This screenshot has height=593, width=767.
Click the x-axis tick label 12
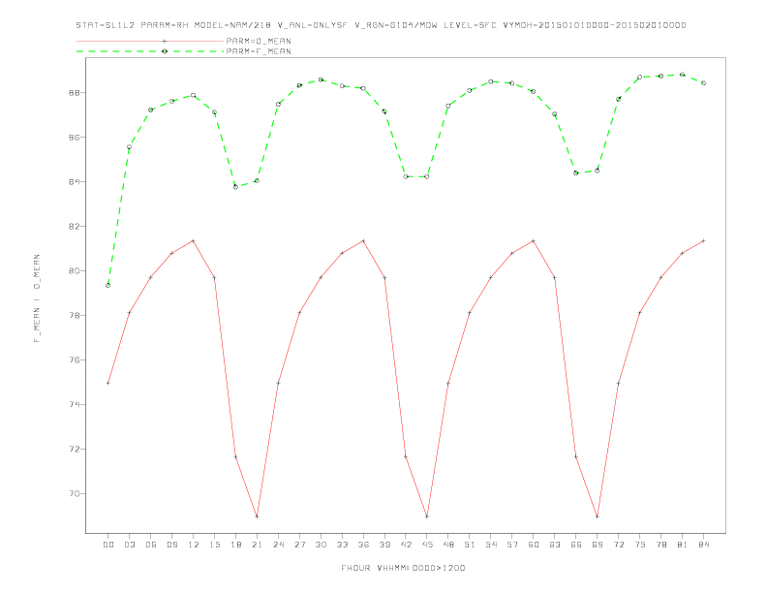194,545
